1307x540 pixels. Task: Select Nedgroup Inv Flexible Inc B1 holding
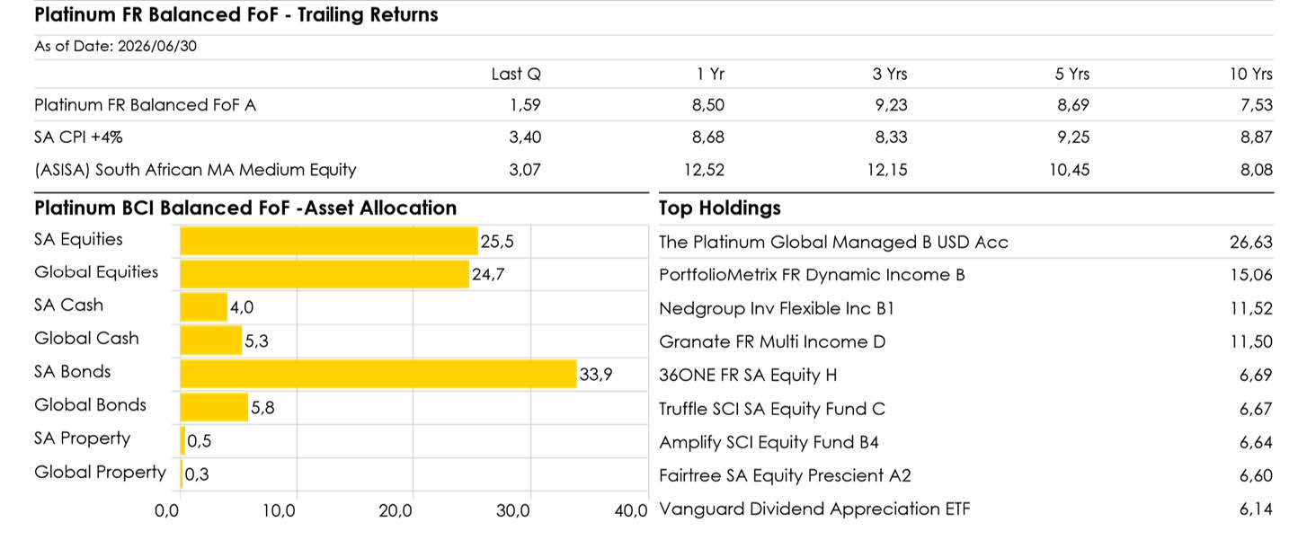[966, 309]
